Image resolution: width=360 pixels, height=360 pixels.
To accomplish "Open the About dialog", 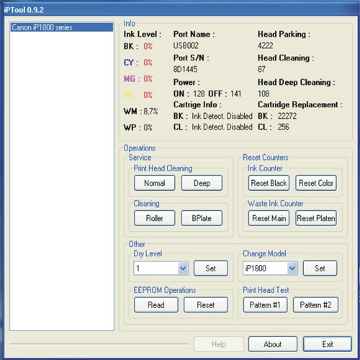I will 273,344.
